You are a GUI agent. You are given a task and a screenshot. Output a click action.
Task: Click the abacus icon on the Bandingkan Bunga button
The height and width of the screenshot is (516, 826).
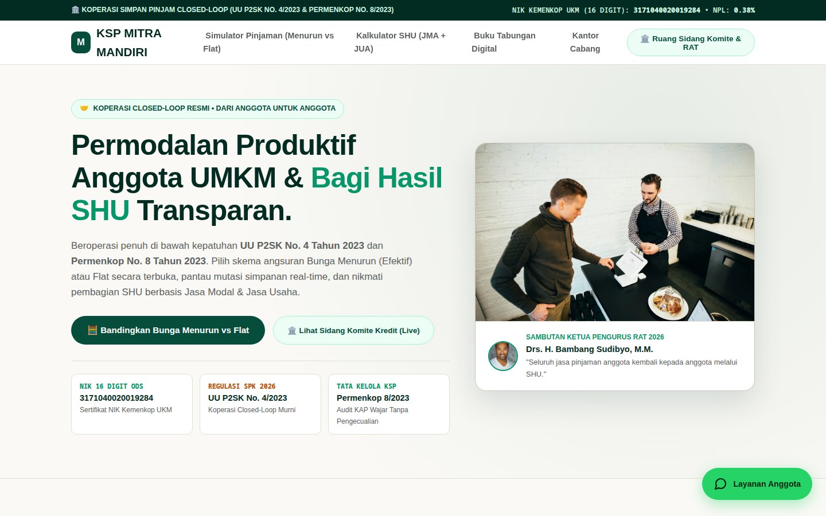pos(92,330)
